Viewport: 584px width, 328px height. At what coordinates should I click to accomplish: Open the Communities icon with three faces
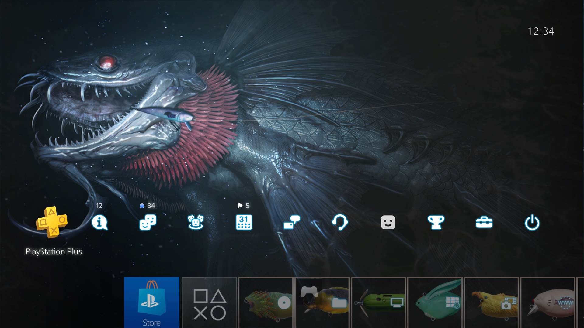click(x=196, y=222)
